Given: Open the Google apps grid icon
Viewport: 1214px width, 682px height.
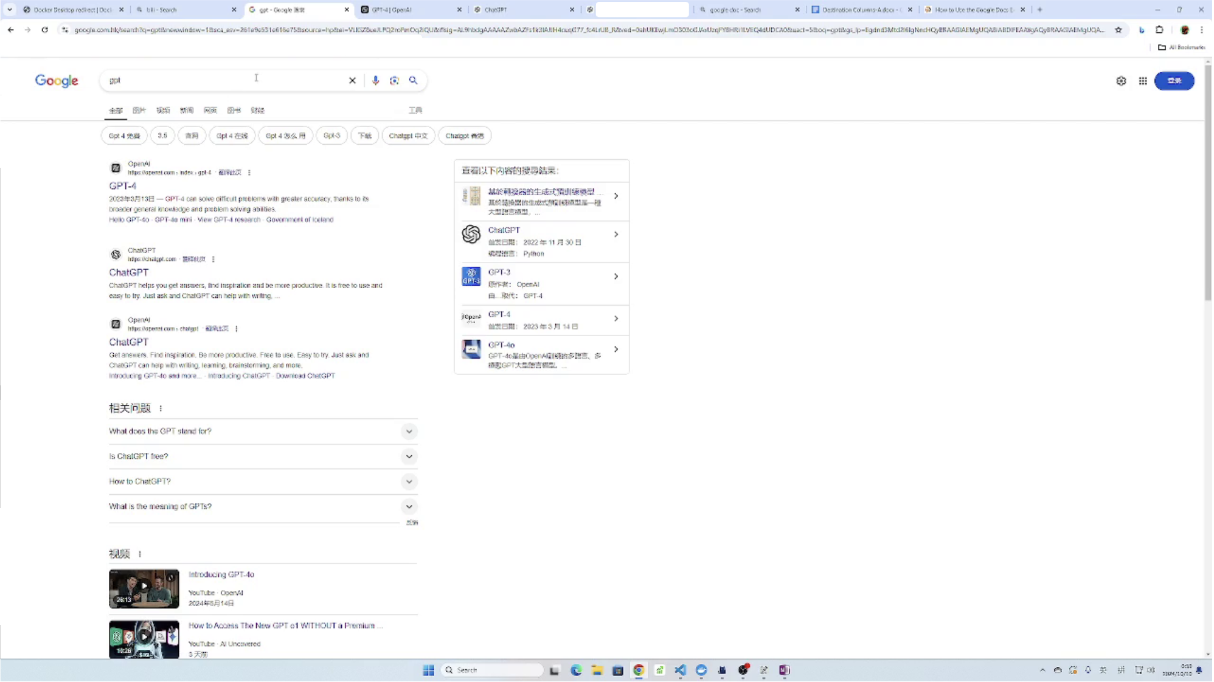Looking at the screenshot, I should point(1143,81).
